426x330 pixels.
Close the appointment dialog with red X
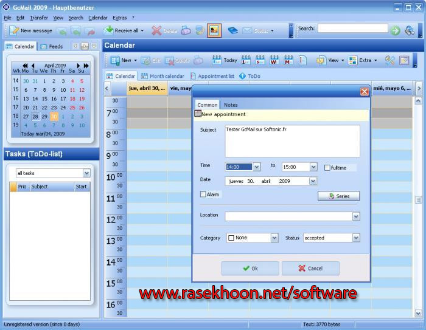365,92
